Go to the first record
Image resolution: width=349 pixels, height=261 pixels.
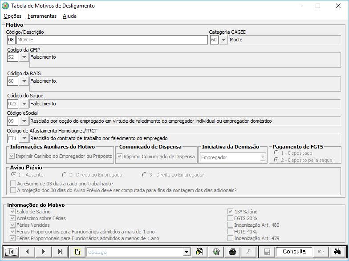[11, 252]
